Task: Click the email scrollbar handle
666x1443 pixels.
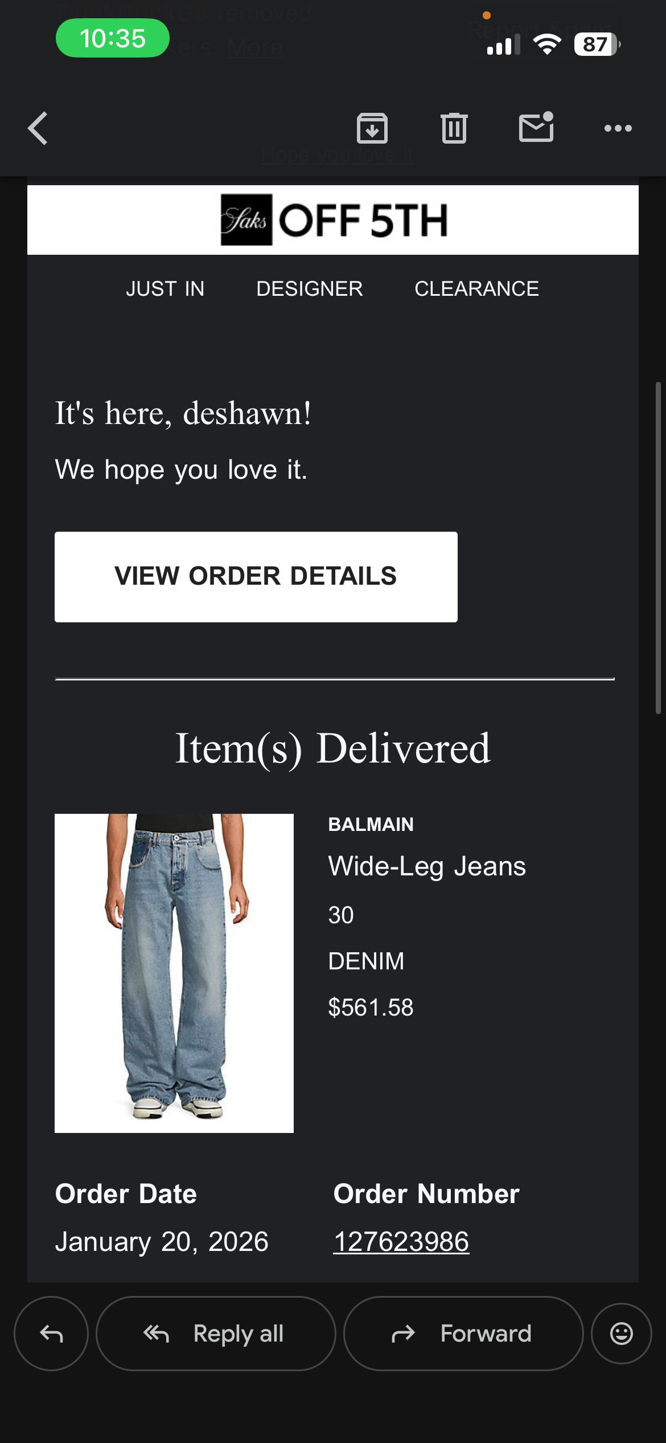Action: [658, 548]
